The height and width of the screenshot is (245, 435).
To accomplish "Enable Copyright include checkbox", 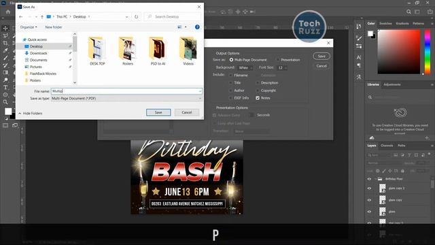I will 258,91.
